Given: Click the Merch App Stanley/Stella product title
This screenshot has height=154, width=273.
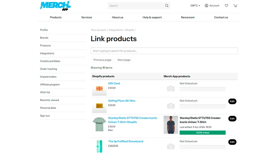Looking at the screenshot, I should 200,120.
